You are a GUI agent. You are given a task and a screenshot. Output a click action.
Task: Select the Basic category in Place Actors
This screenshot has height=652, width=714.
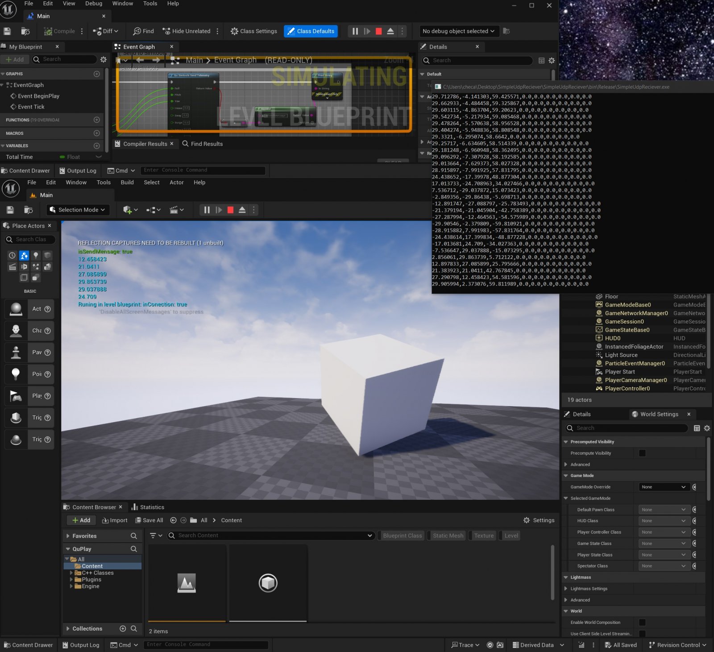(x=24, y=256)
